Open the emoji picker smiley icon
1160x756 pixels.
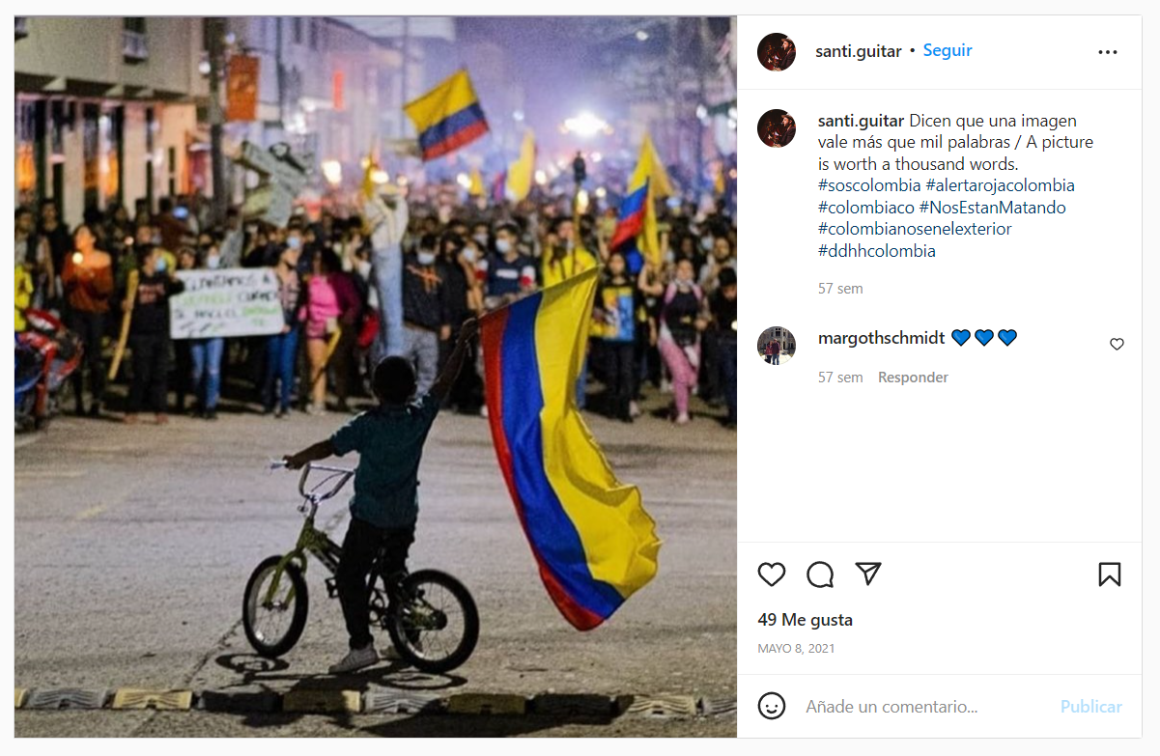[x=771, y=706]
